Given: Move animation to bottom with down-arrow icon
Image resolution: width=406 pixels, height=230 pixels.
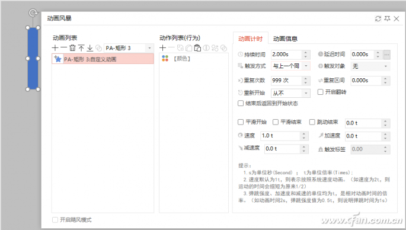Looking at the screenshot, I should click(90, 48).
